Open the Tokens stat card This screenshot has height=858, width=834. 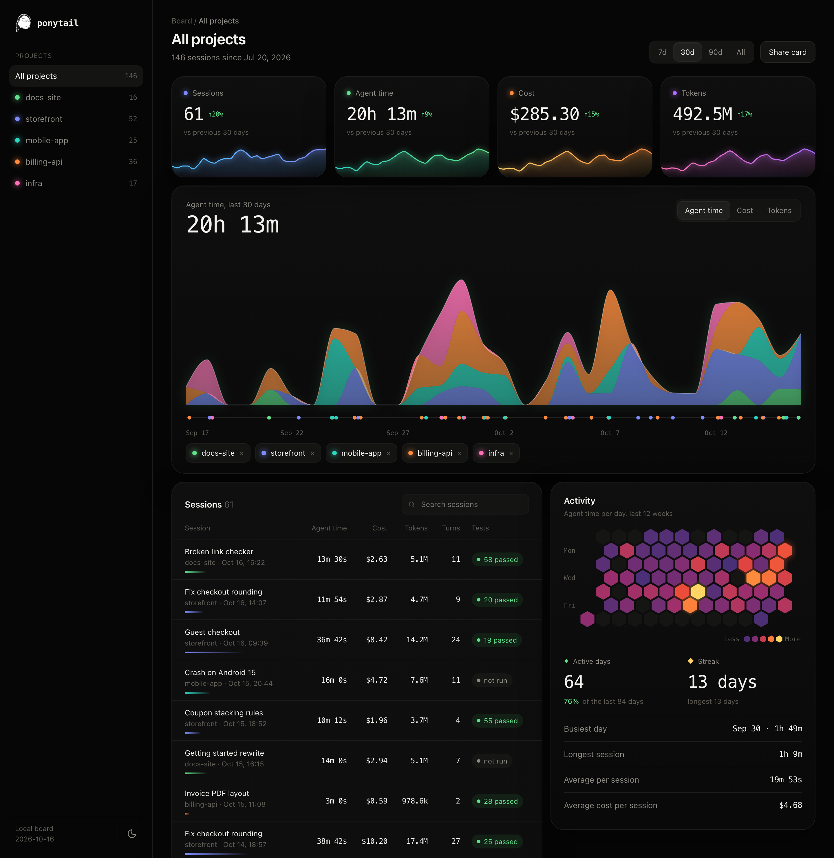738,127
